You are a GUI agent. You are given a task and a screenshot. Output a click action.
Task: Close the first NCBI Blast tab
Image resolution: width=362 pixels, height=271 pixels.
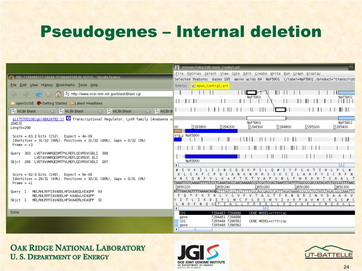pyautogui.click(x=52, y=111)
